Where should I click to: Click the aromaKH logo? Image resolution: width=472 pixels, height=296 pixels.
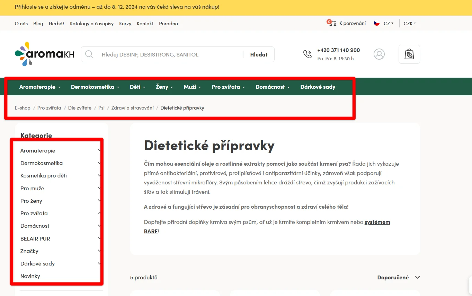(x=44, y=54)
